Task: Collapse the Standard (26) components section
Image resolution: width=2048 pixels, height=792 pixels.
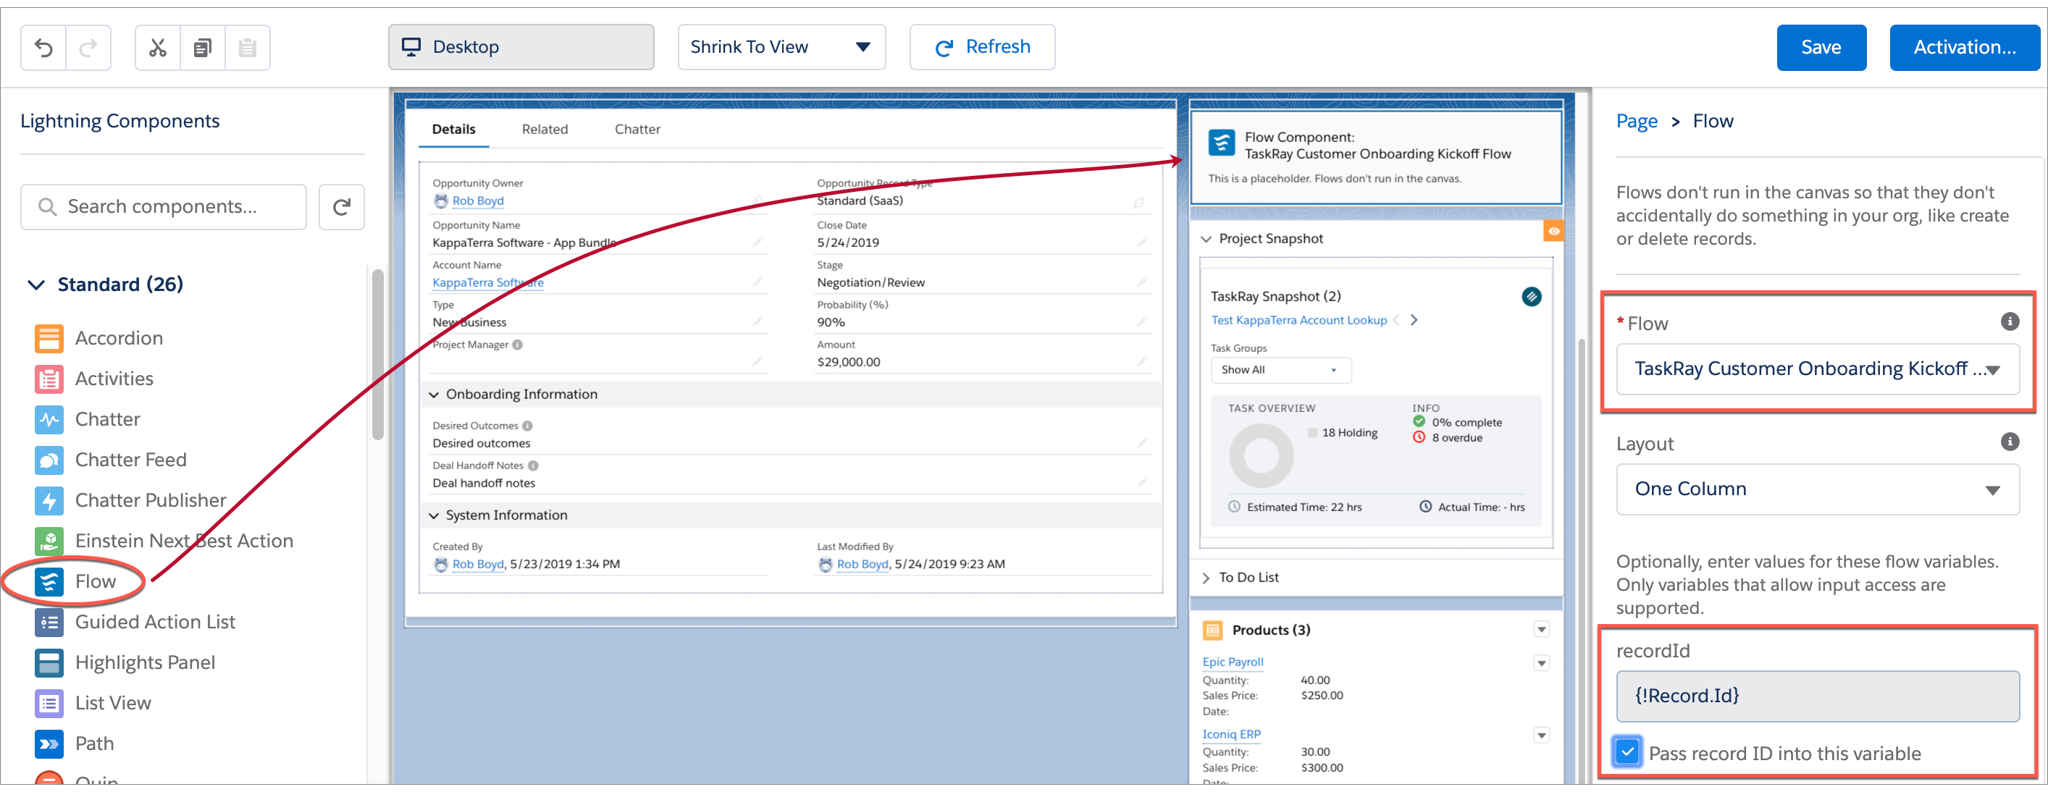Action: point(35,285)
